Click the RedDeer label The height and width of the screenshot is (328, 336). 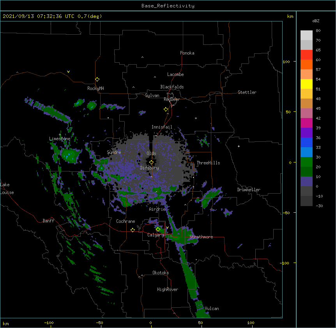point(172,99)
